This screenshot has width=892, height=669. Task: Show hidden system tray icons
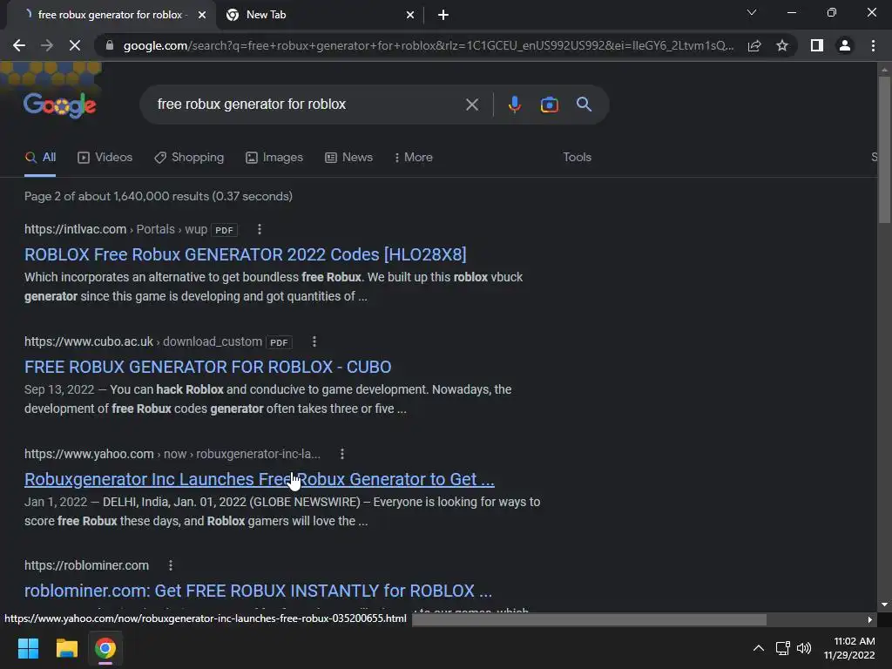[759, 648]
